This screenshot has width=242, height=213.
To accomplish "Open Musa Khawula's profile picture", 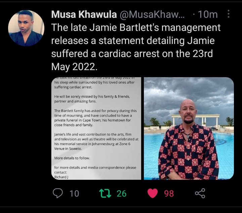I will (x=26, y=28).
